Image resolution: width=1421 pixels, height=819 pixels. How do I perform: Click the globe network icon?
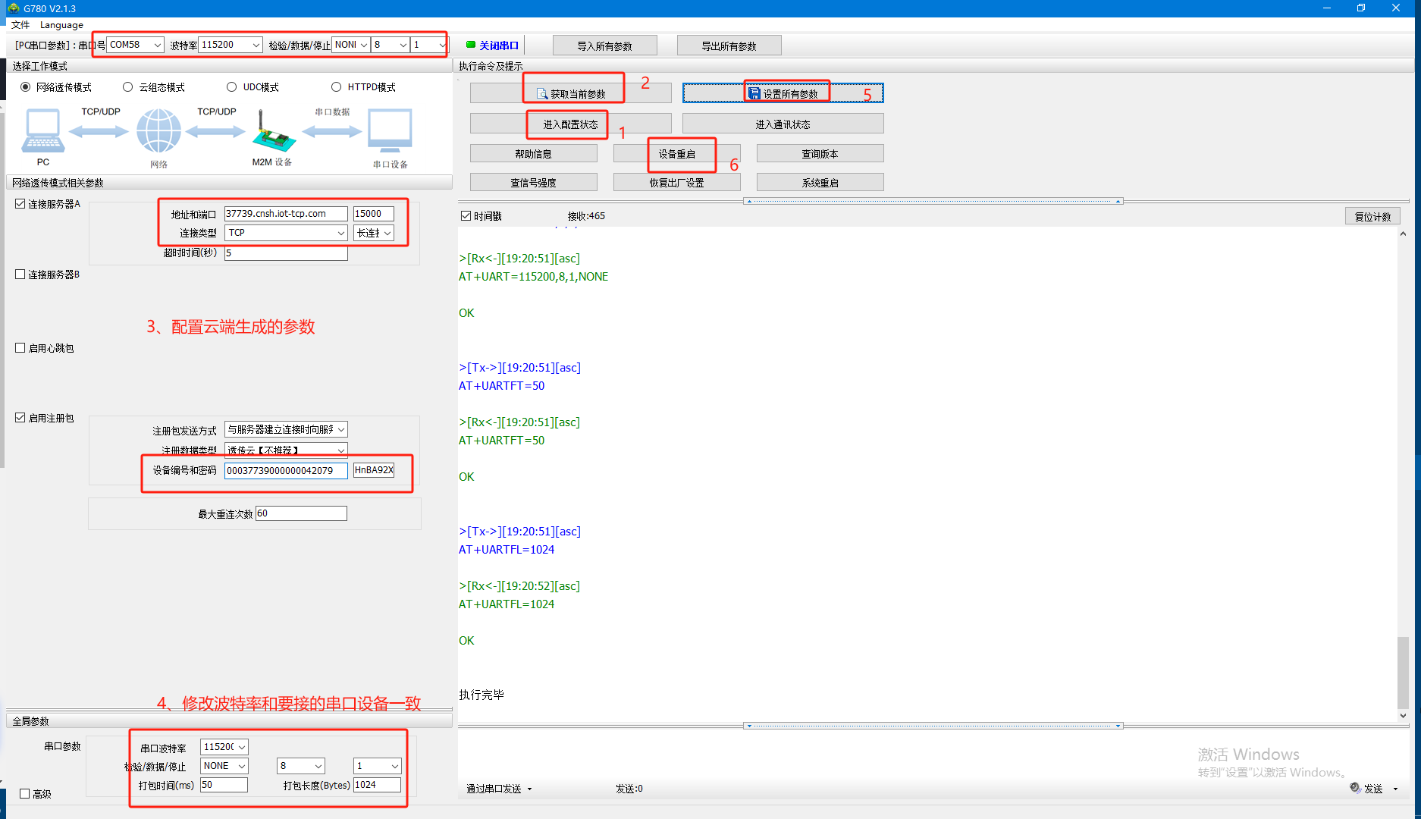[158, 131]
